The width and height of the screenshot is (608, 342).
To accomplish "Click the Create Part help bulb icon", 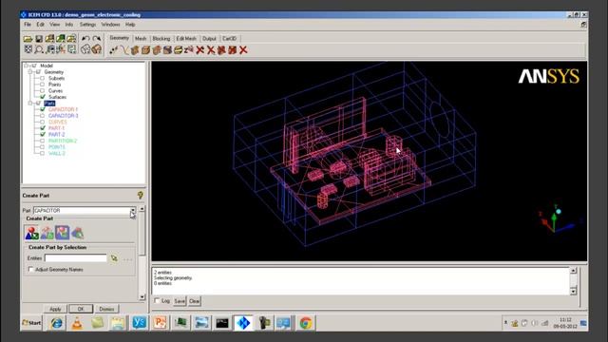I will click(140, 196).
